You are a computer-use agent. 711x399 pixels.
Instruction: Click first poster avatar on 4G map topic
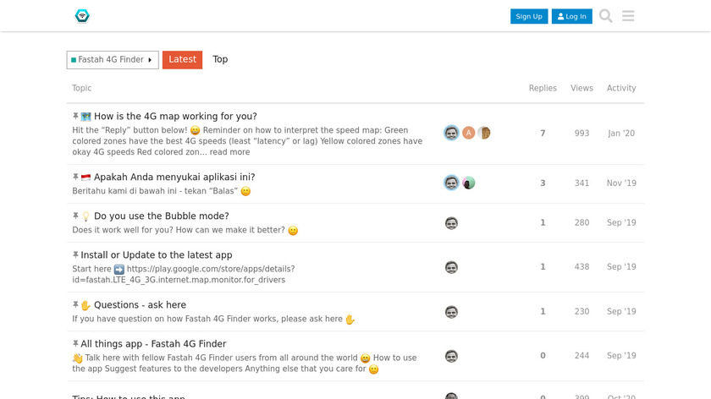pyautogui.click(x=451, y=133)
